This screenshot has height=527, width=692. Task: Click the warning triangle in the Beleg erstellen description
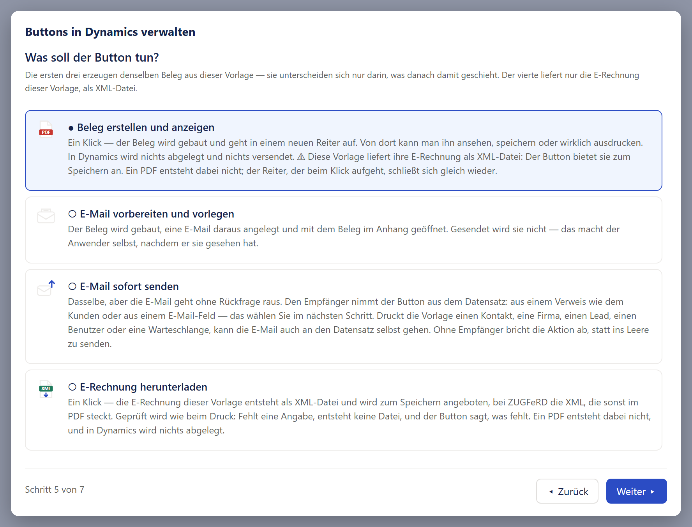[x=301, y=157]
